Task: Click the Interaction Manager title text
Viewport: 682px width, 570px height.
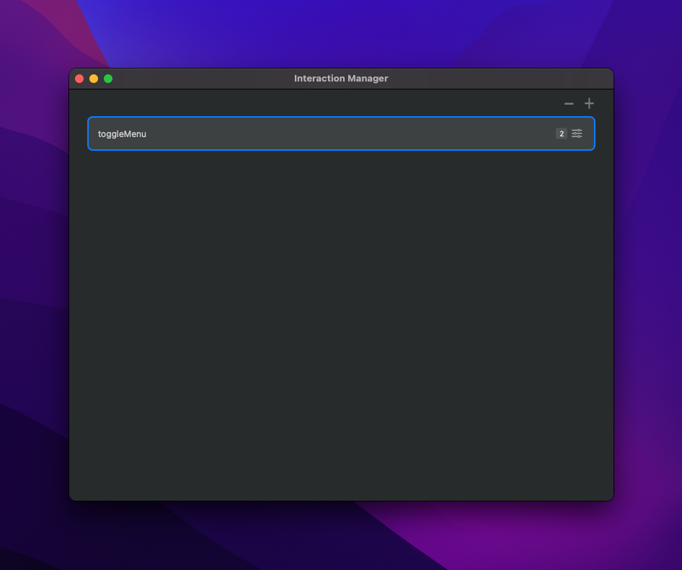Action: pyautogui.click(x=341, y=79)
